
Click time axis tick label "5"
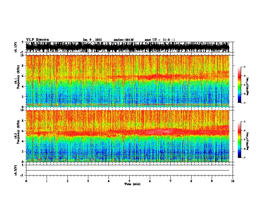click(129, 181)
